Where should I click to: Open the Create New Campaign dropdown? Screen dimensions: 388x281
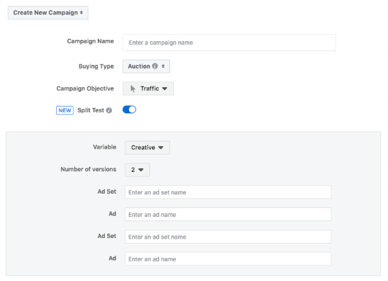click(48, 12)
